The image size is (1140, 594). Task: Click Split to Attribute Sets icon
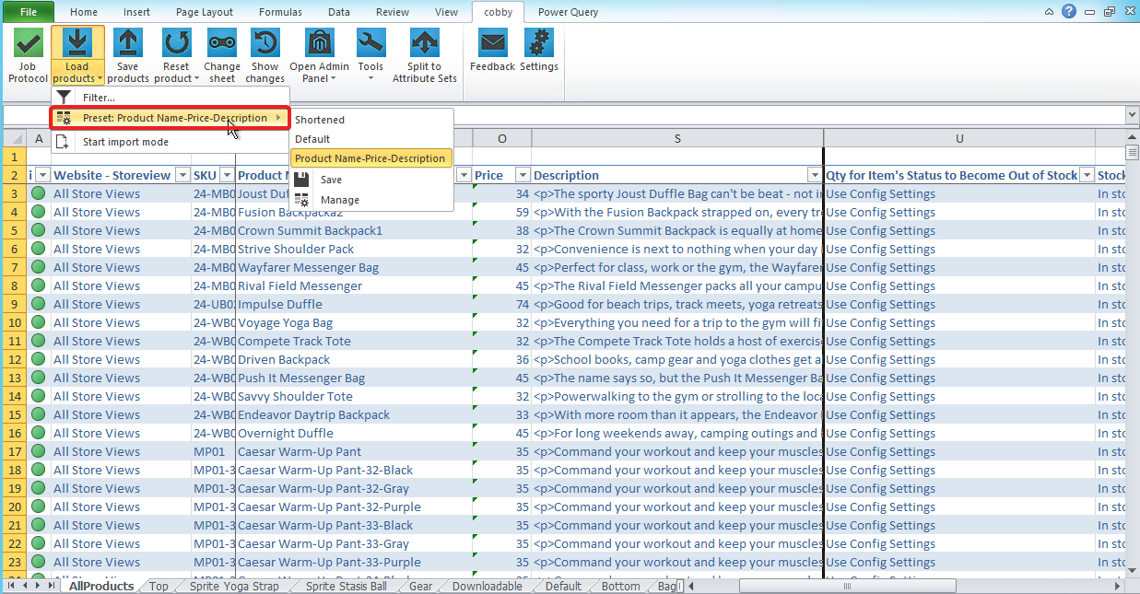[425, 43]
